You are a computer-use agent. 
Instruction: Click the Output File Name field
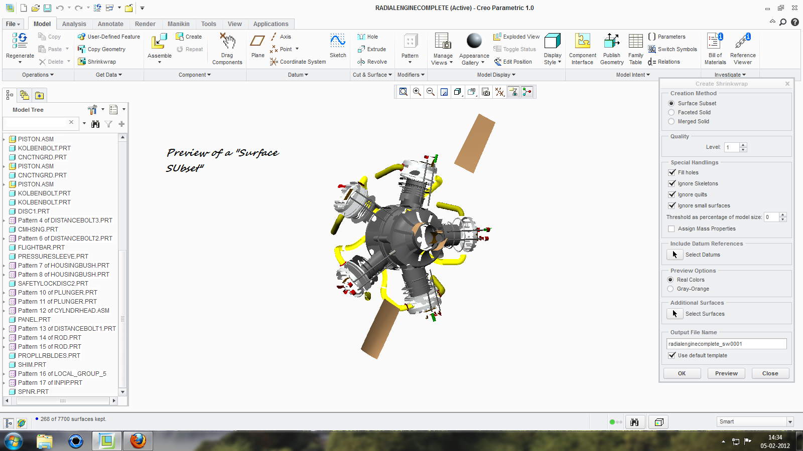click(x=727, y=344)
